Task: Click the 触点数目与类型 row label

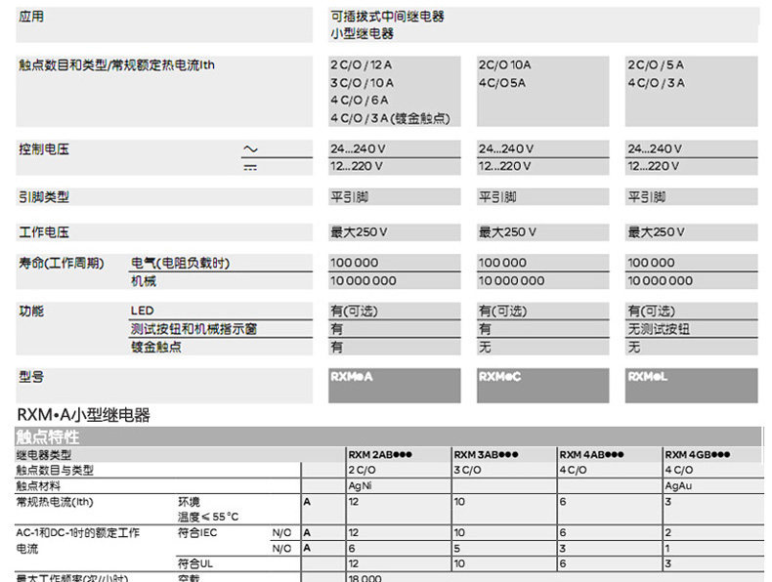Action: click(x=55, y=471)
